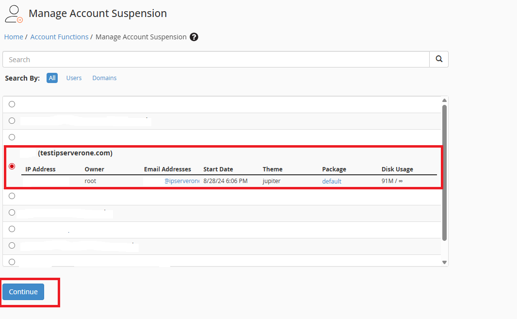Click the Manage Account Suspension user icon
517x319 pixels.
[13, 14]
